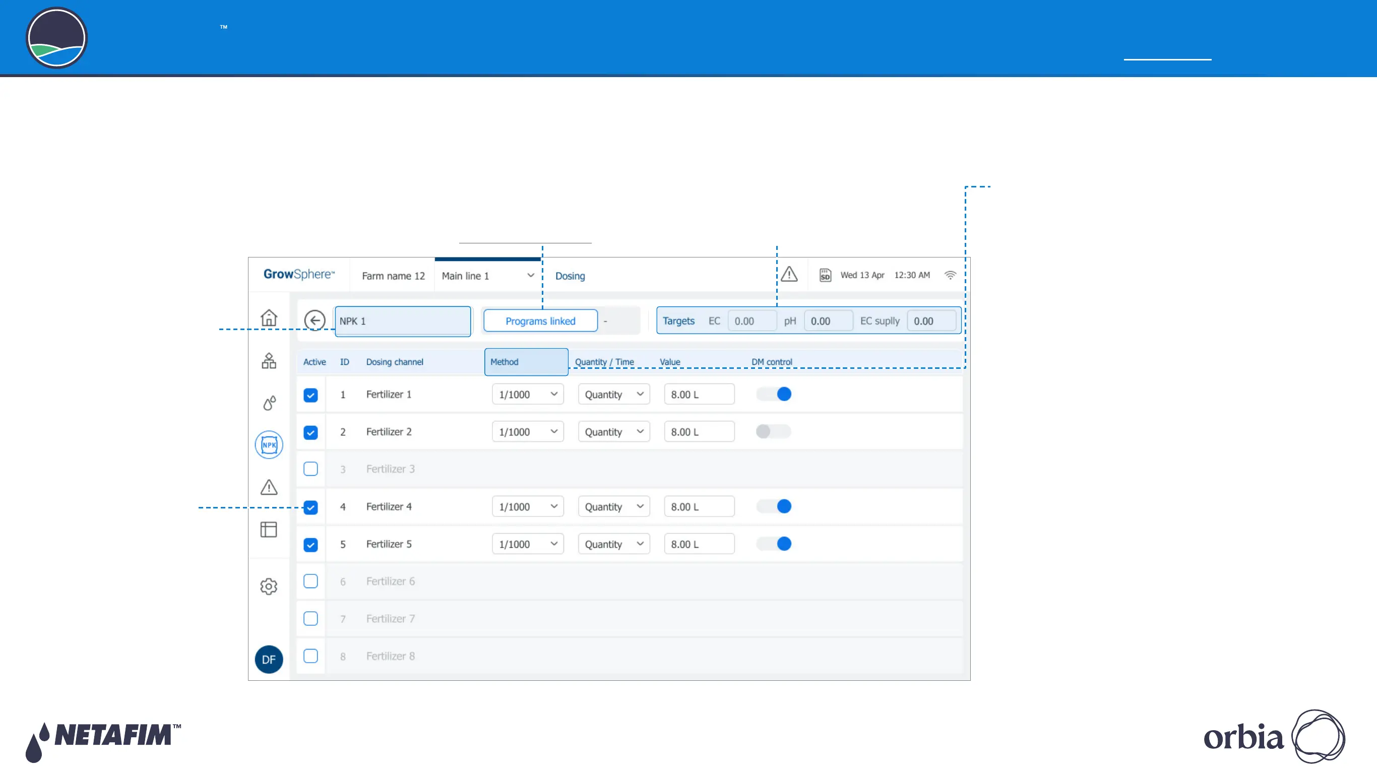Click the Wi-Fi signal icon
This screenshot has width=1377, height=774.
950,275
